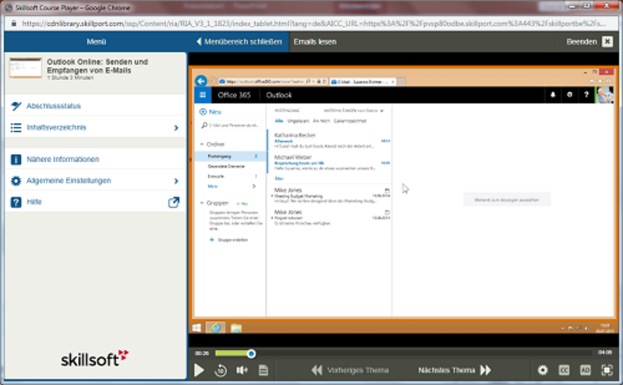This screenshot has width=623, height=385.
Task: Click the Outlook mail search field
Action: [231, 125]
